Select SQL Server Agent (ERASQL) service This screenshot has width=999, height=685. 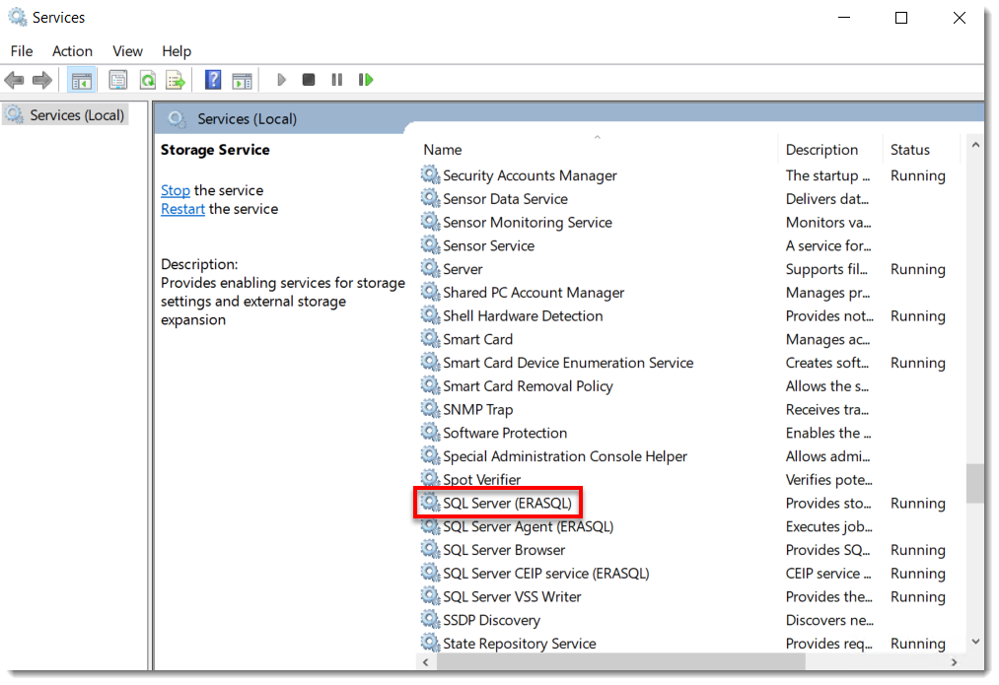529,527
